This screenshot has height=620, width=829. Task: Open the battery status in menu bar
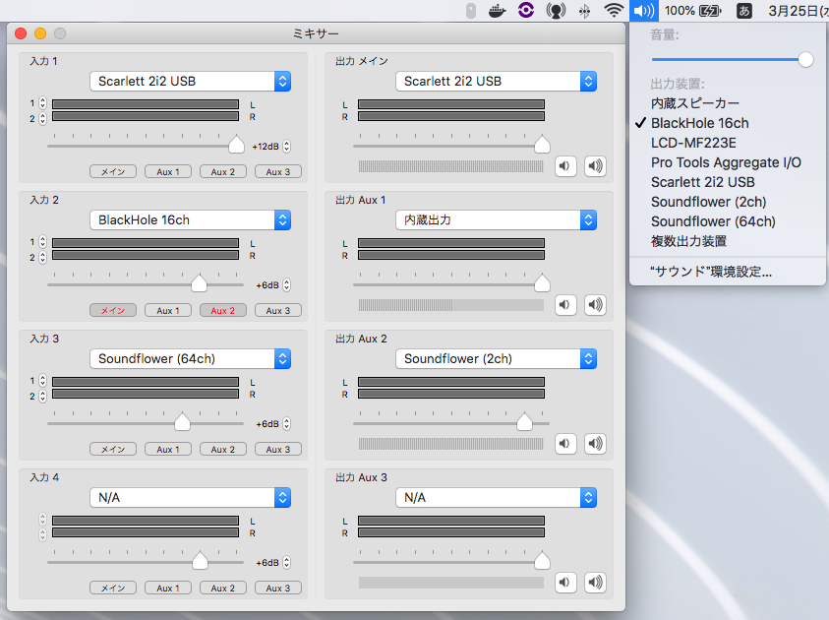click(x=693, y=11)
